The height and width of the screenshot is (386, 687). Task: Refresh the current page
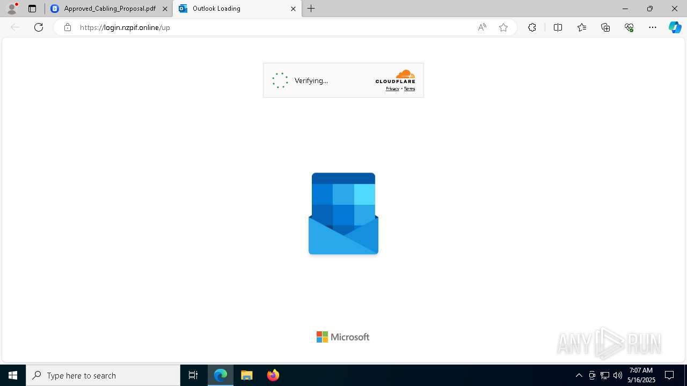39,27
